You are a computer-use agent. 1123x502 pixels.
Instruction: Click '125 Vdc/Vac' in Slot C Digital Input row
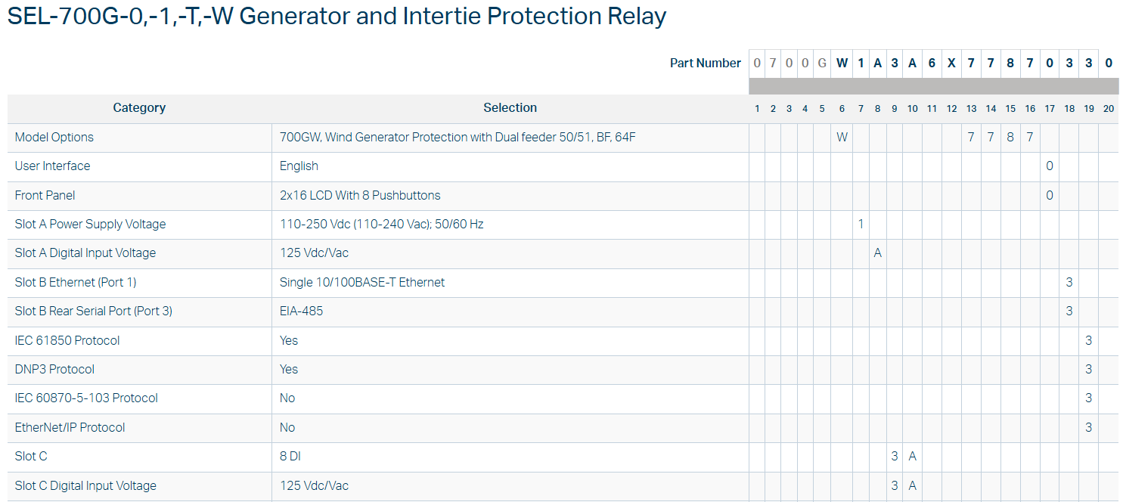tap(315, 486)
